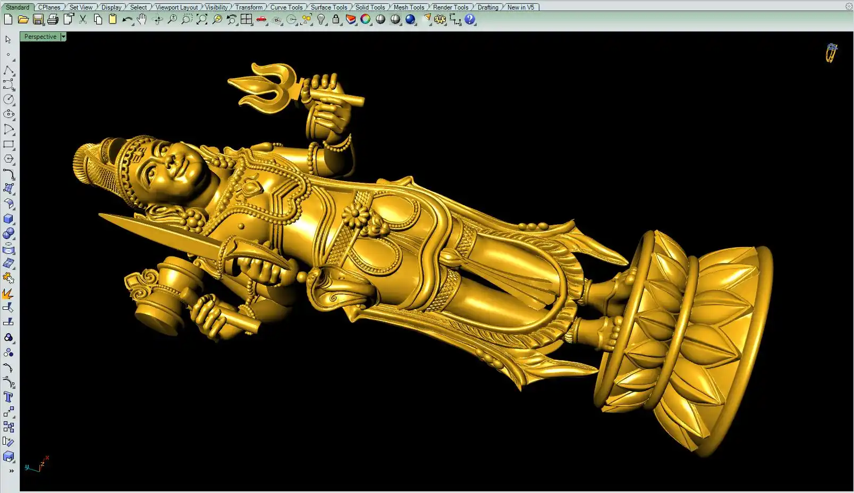Toggle the padlock lock objects icon
Screen dimensions: 854x493
(336, 20)
